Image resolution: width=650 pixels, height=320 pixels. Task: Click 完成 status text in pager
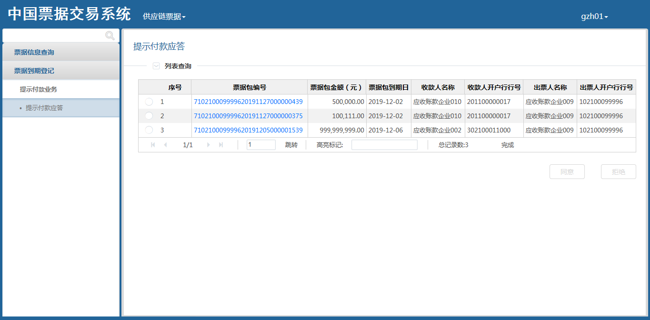coord(508,145)
